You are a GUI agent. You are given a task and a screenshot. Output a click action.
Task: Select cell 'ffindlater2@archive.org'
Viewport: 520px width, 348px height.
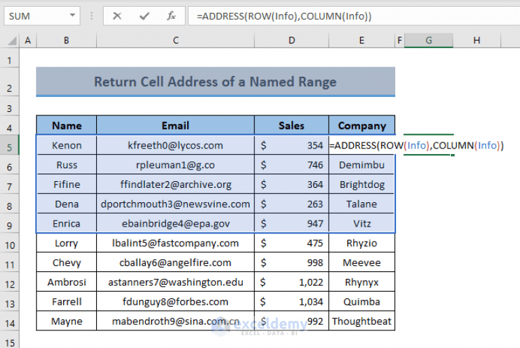click(176, 184)
